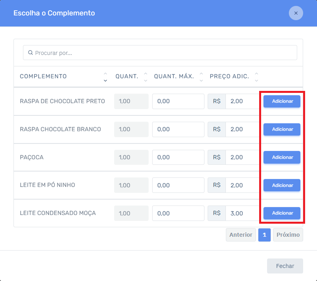Go back with Anterior button

click(x=241, y=235)
